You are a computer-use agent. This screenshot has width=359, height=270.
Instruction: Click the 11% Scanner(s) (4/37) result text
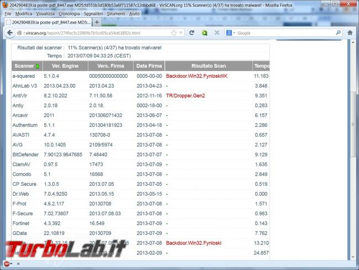(x=114, y=48)
